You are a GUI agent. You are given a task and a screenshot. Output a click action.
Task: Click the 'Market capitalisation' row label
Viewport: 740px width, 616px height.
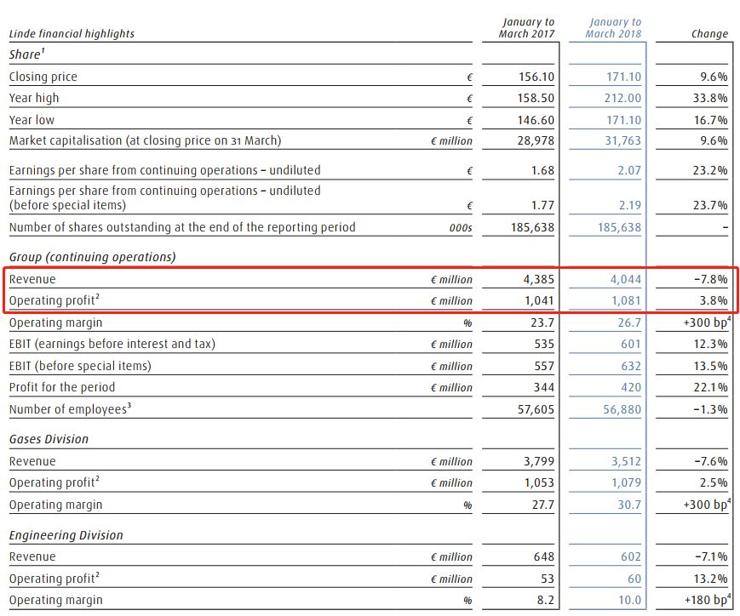coord(145,140)
